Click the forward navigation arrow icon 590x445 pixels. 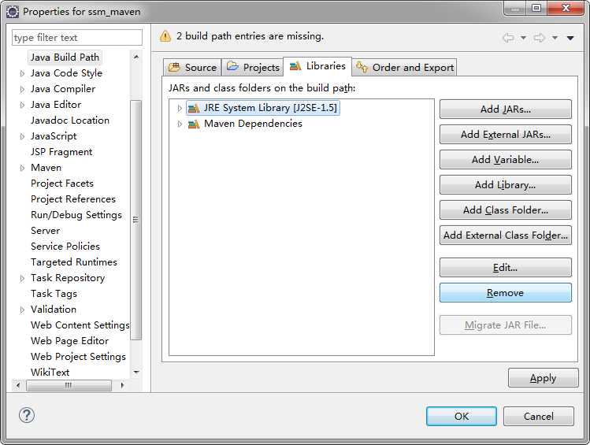(540, 37)
